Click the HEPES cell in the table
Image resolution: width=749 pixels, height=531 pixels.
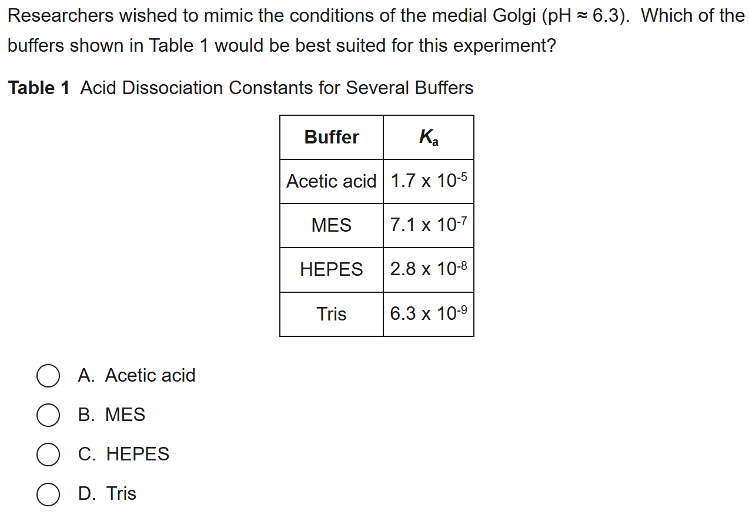[x=332, y=270]
